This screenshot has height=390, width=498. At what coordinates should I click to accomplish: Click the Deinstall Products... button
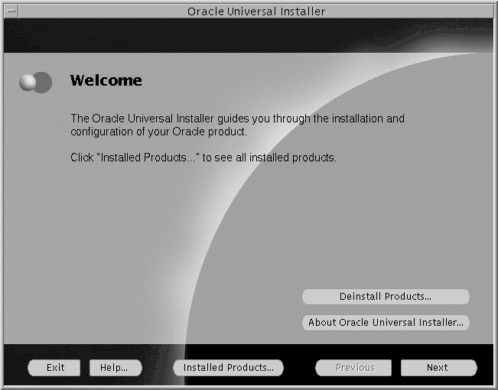point(386,297)
